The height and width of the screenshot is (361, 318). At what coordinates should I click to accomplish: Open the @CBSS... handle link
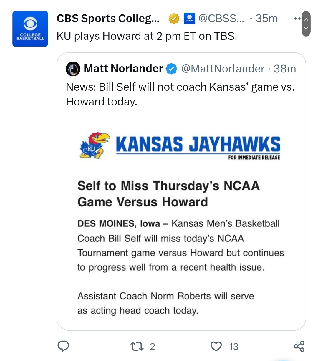[221, 19]
